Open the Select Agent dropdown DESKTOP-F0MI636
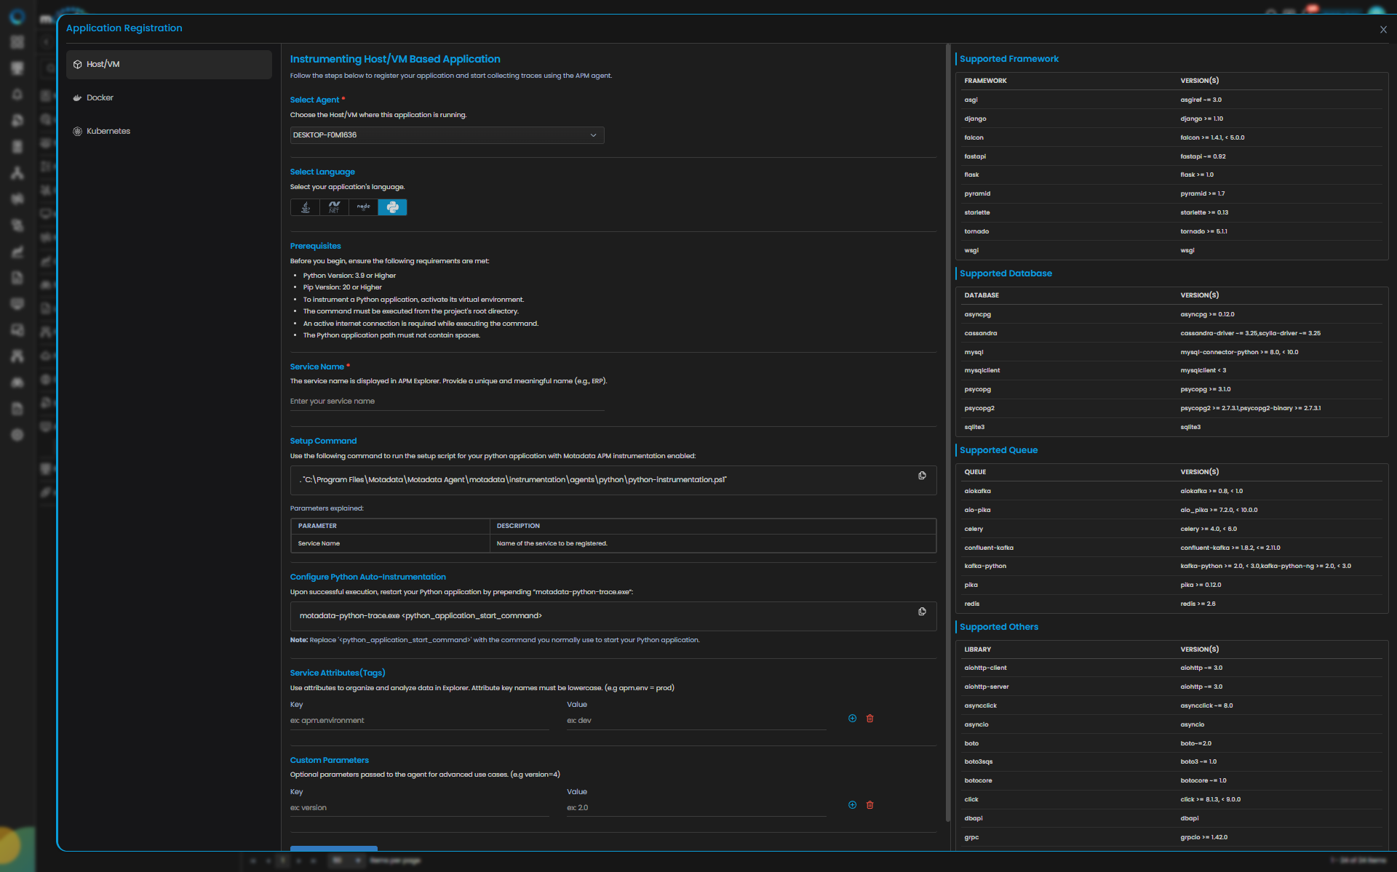1397x872 pixels. 447,135
